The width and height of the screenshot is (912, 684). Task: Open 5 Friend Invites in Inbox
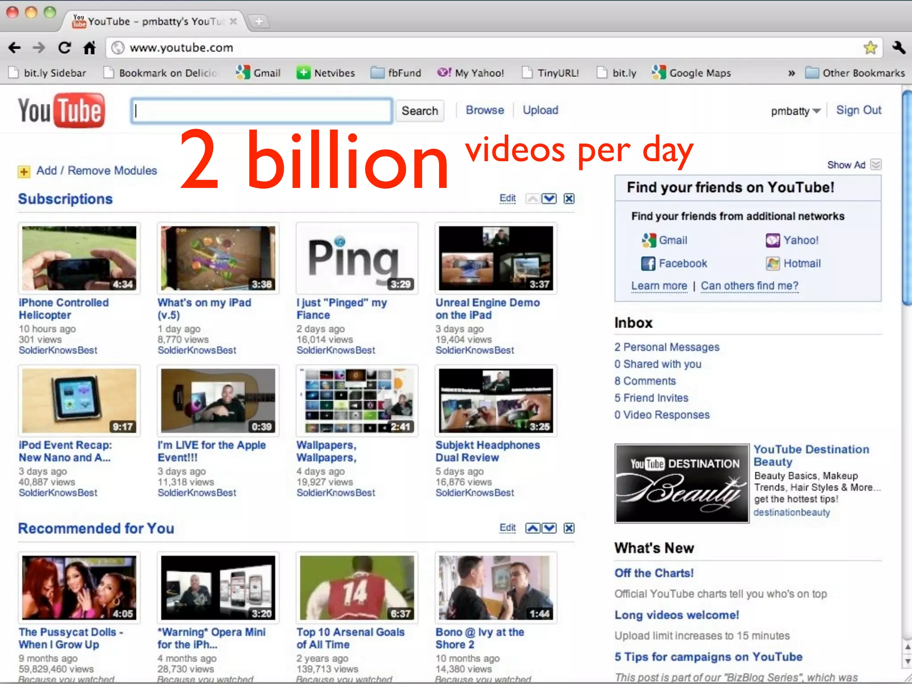click(651, 398)
